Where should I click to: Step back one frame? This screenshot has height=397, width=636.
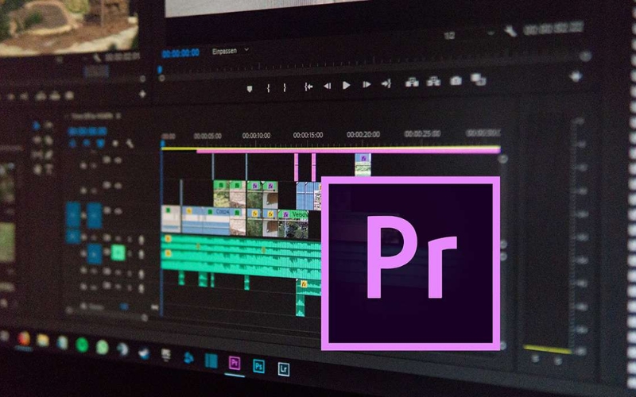(327, 85)
